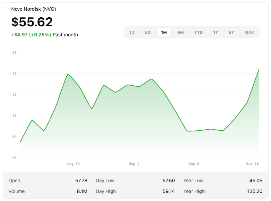
Task: Click the Aug 25 axis date
Action: (73, 164)
